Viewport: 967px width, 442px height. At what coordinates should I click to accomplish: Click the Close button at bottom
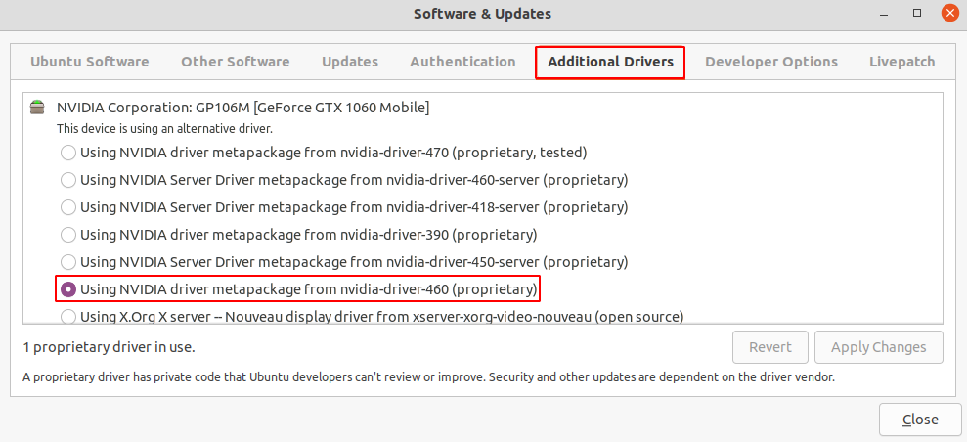coord(920,420)
